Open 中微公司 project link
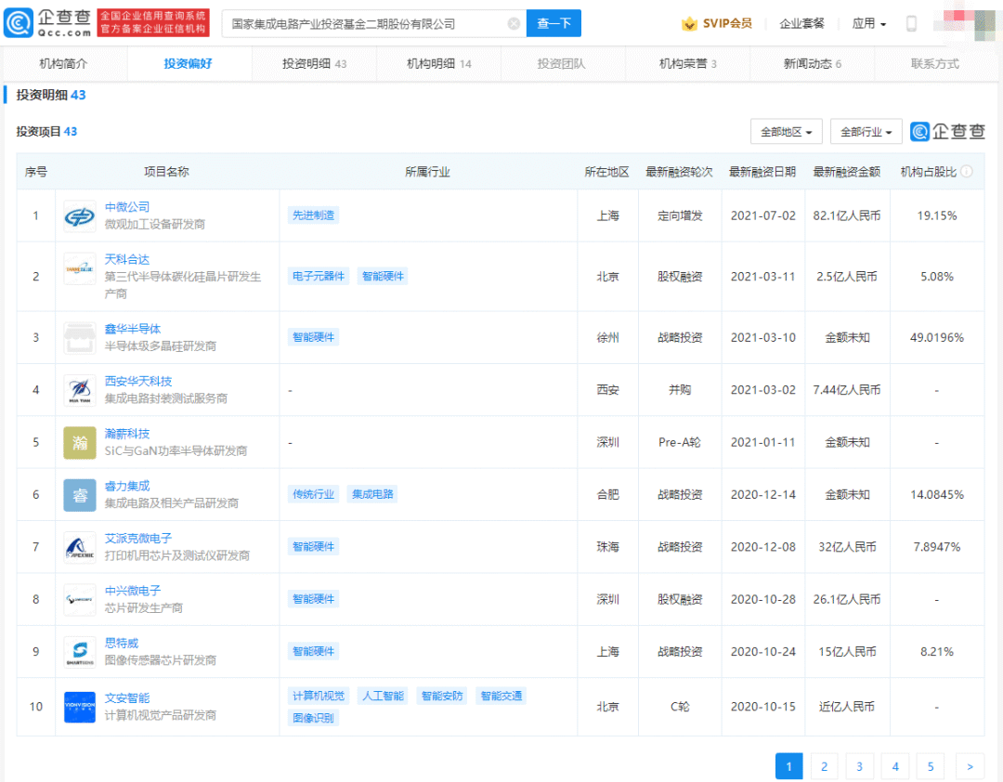Viewport: 1003px width, 782px height. tap(126, 207)
